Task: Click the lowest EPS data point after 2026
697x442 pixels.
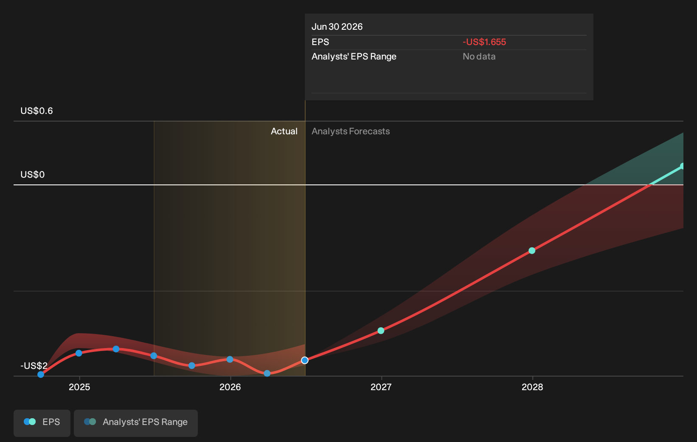Action: coord(267,374)
